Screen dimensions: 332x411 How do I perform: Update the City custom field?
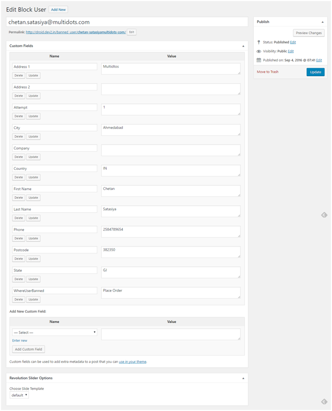[33, 136]
